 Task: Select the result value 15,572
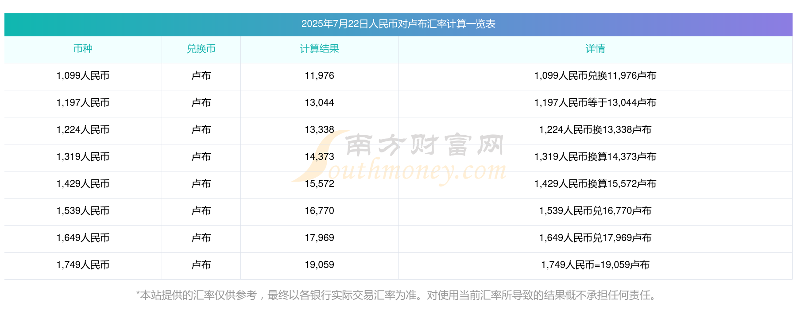319,184
